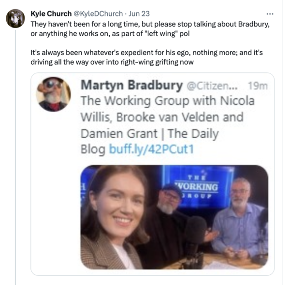Image resolution: width=290 pixels, height=285 pixels.
Task: Open the buff.ly/42PCut1 link
Action: click(151, 150)
